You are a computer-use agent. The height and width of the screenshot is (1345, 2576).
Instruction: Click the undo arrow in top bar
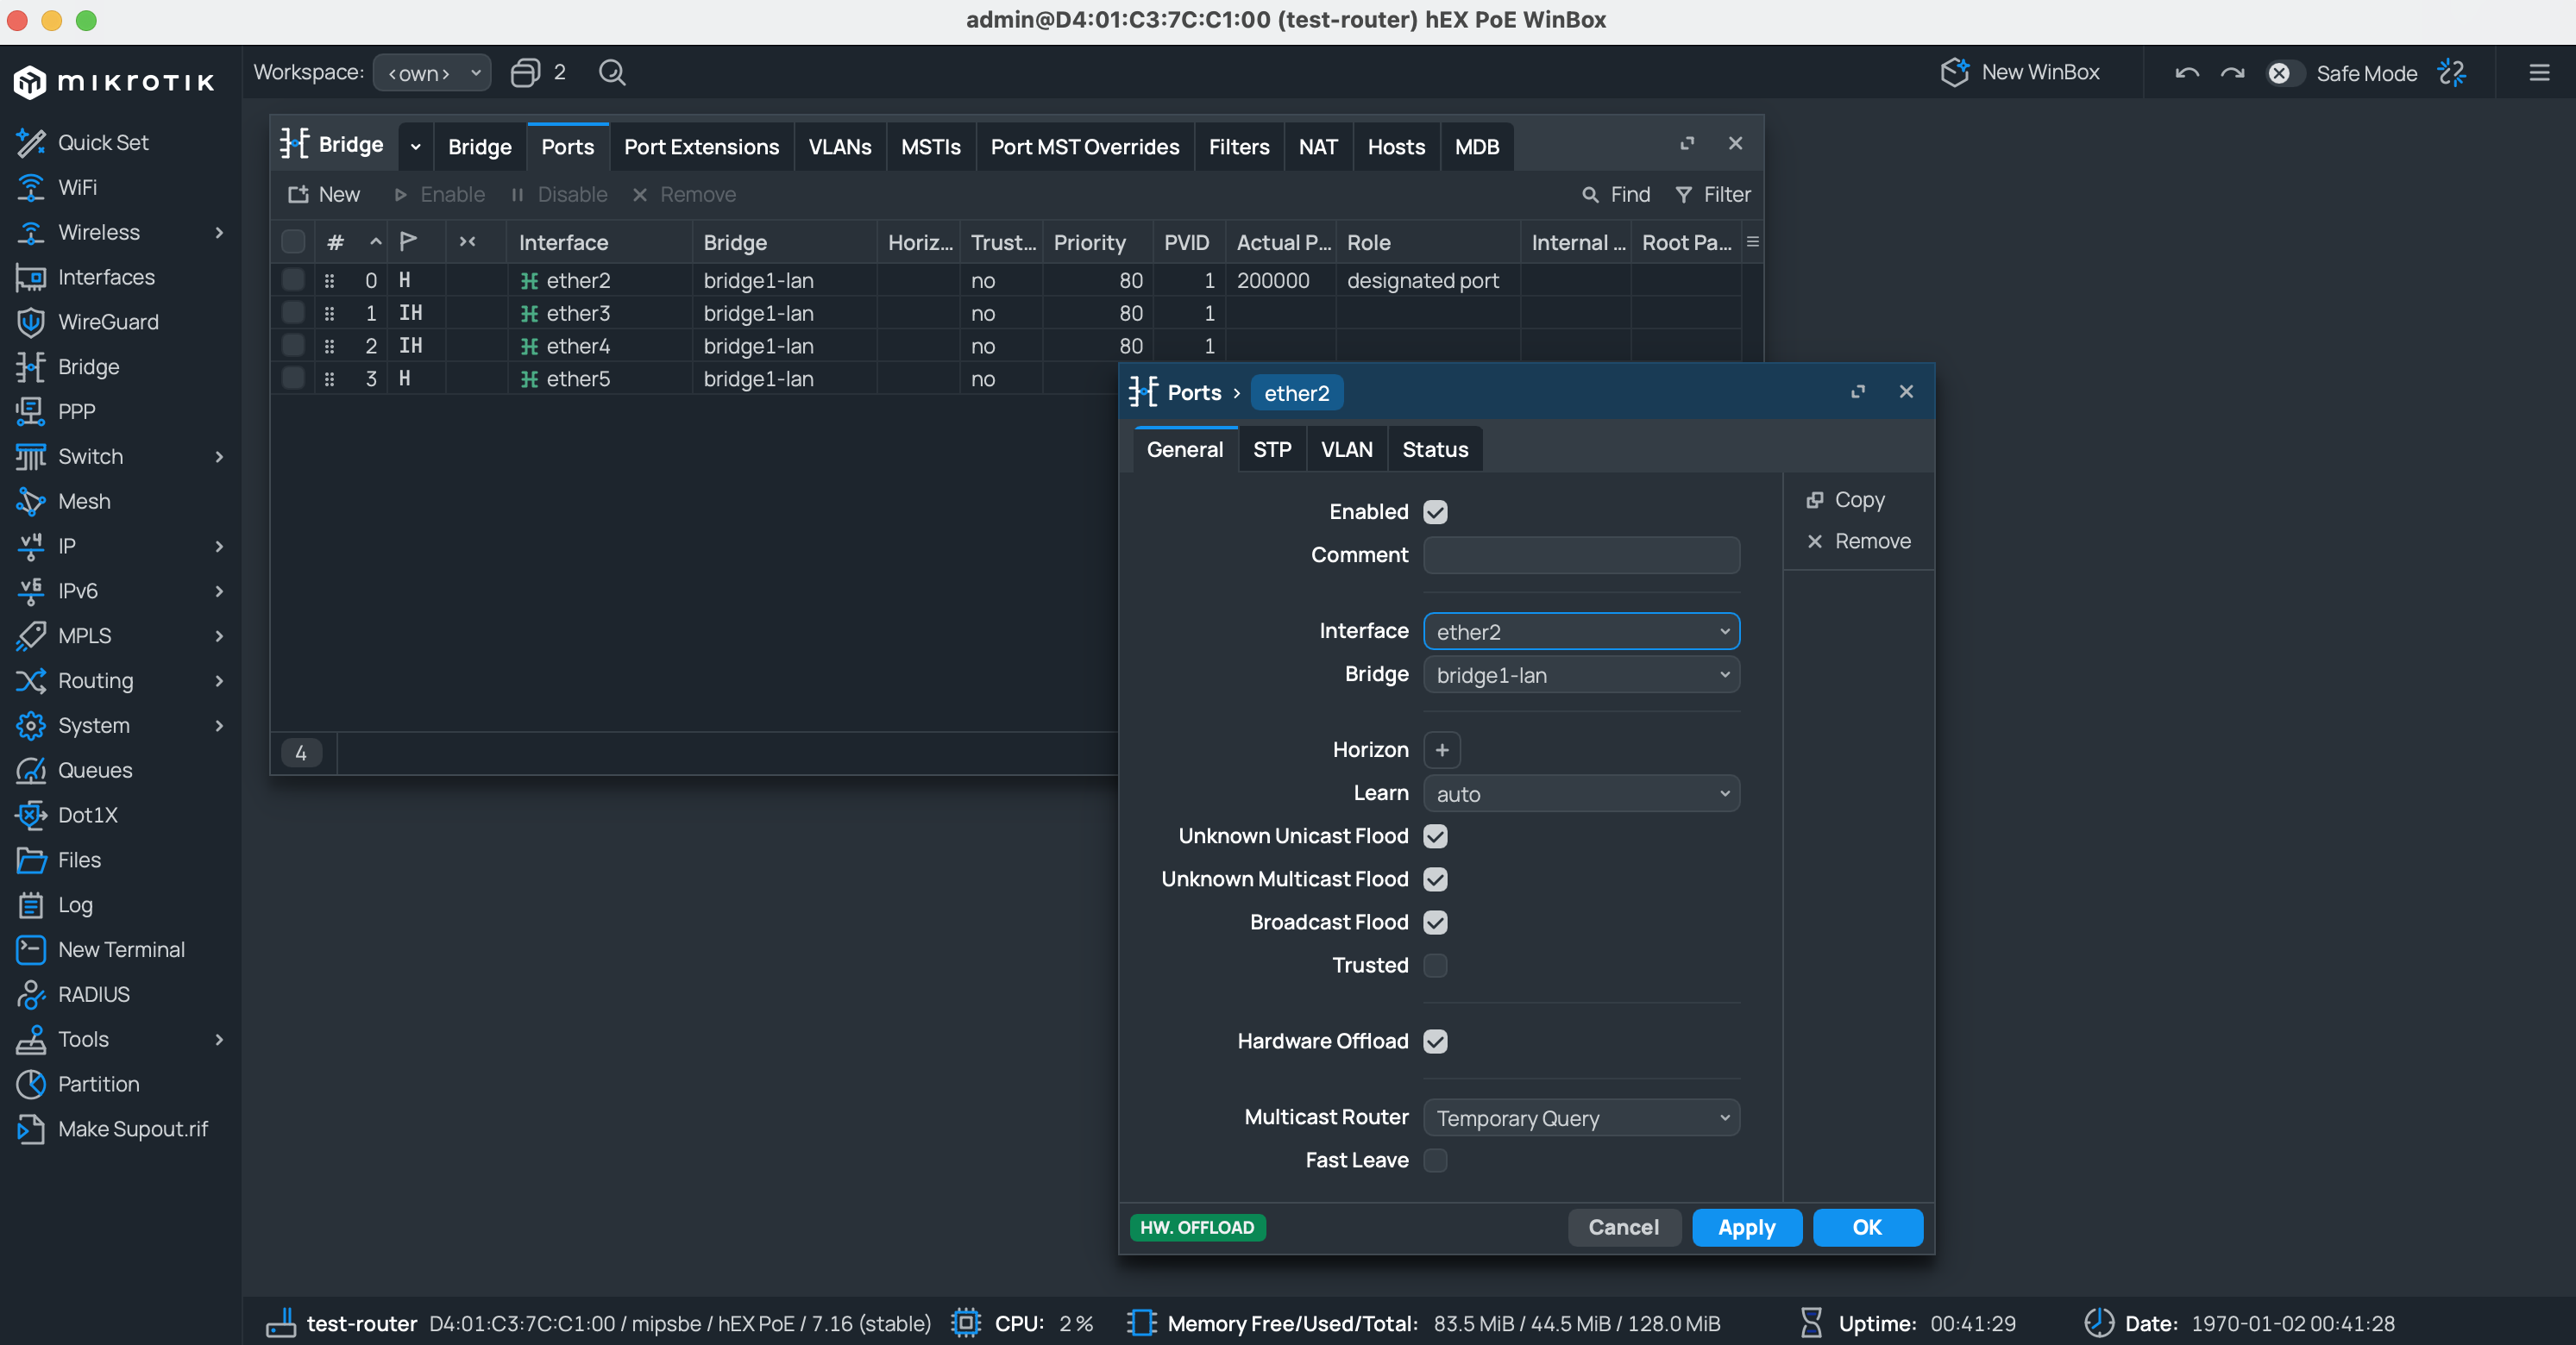pyautogui.click(x=2186, y=73)
